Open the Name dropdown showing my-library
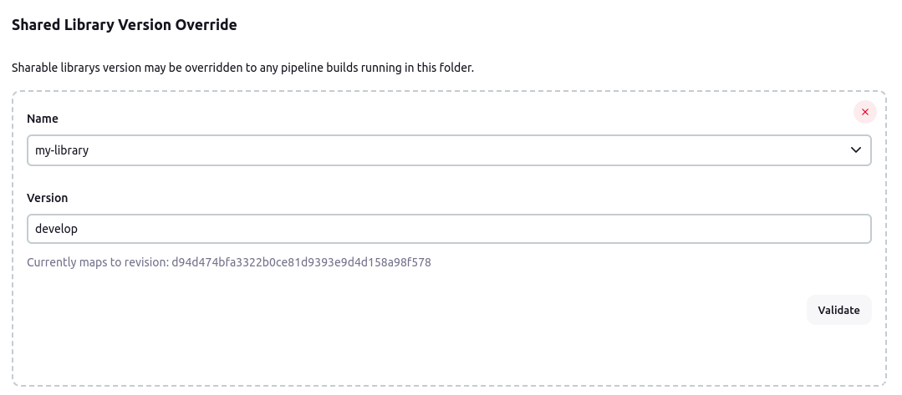This screenshot has height=395, width=902. point(449,150)
